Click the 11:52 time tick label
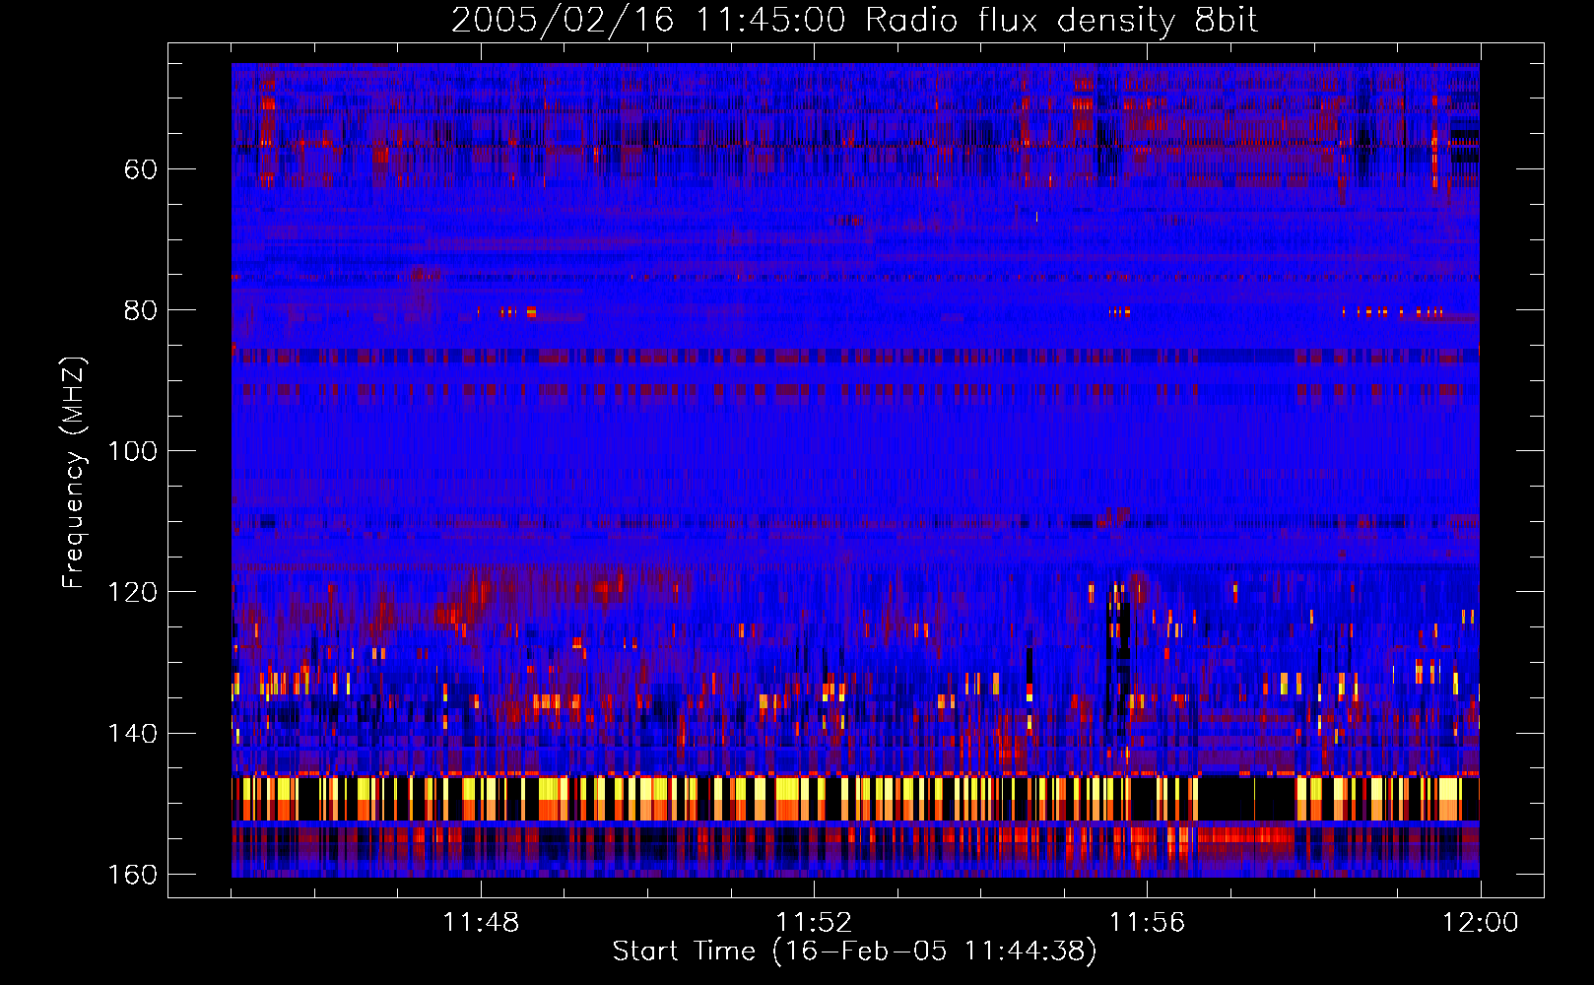The height and width of the screenshot is (985, 1594). pos(814,923)
